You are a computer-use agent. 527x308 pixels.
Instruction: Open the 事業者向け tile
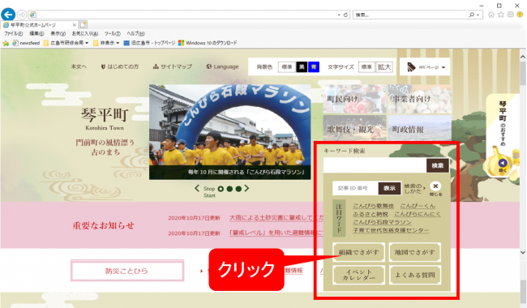coord(420,99)
